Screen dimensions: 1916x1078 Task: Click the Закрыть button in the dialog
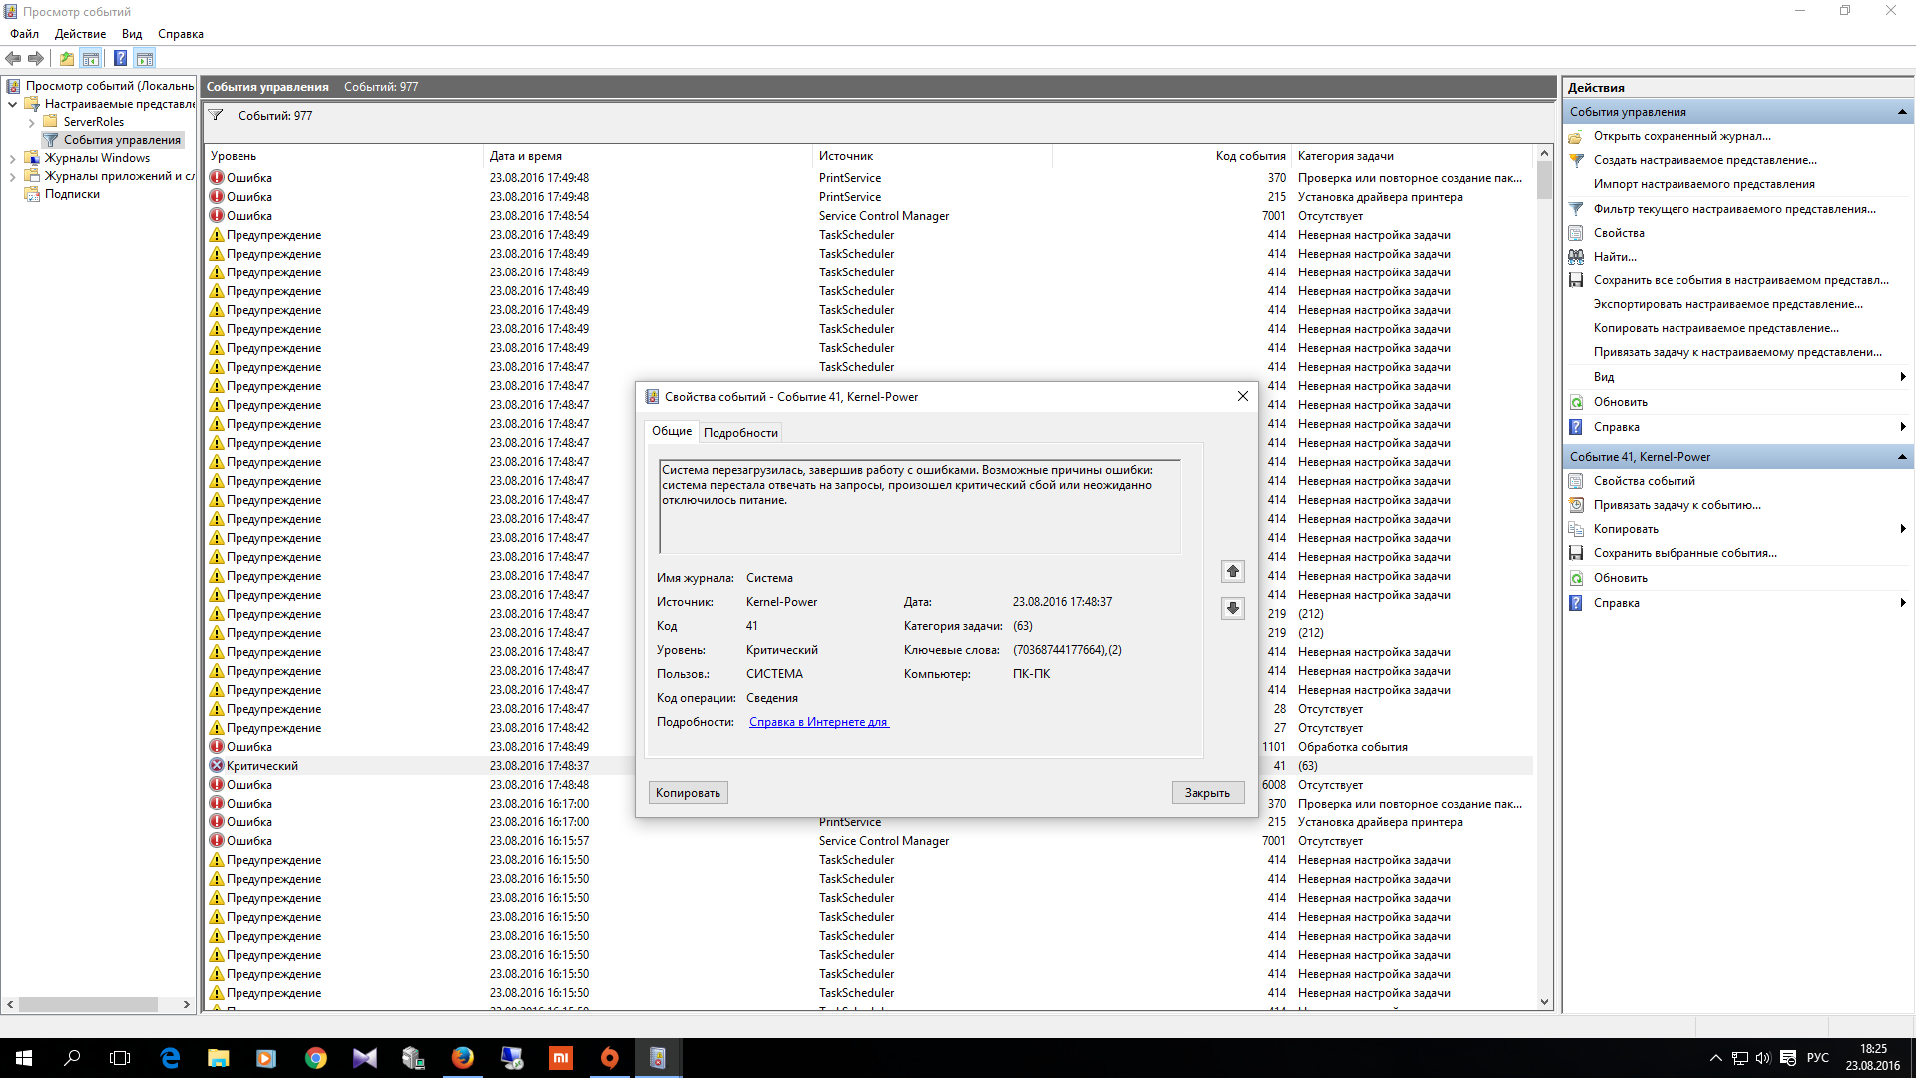tap(1206, 793)
